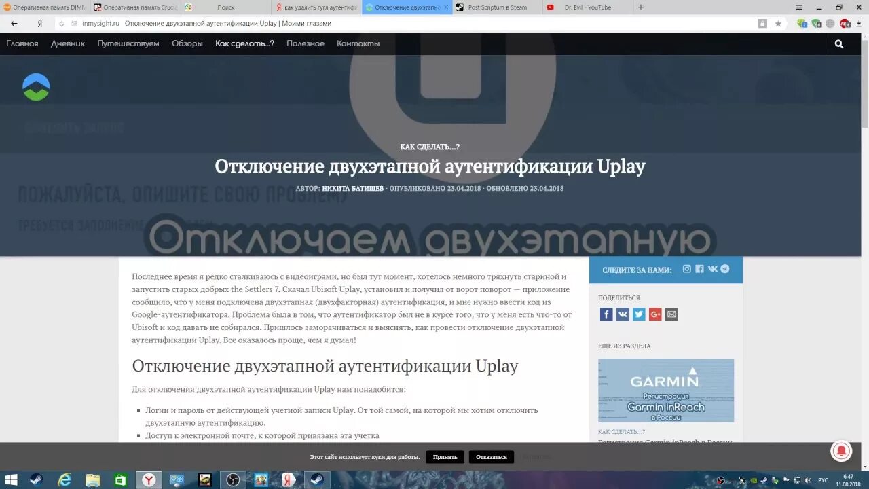Click the volume speaker in system tray
The width and height of the screenshot is (869, 489).
pos(807,480)
